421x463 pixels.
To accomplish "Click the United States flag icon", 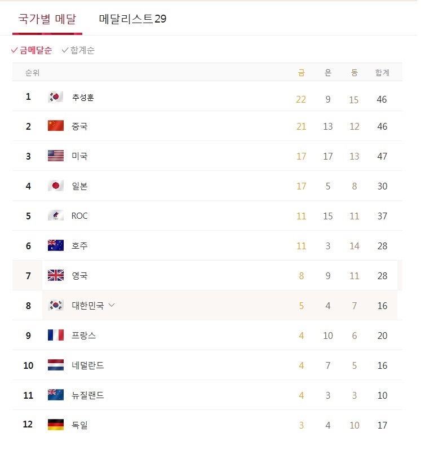I will pos(56,157).
